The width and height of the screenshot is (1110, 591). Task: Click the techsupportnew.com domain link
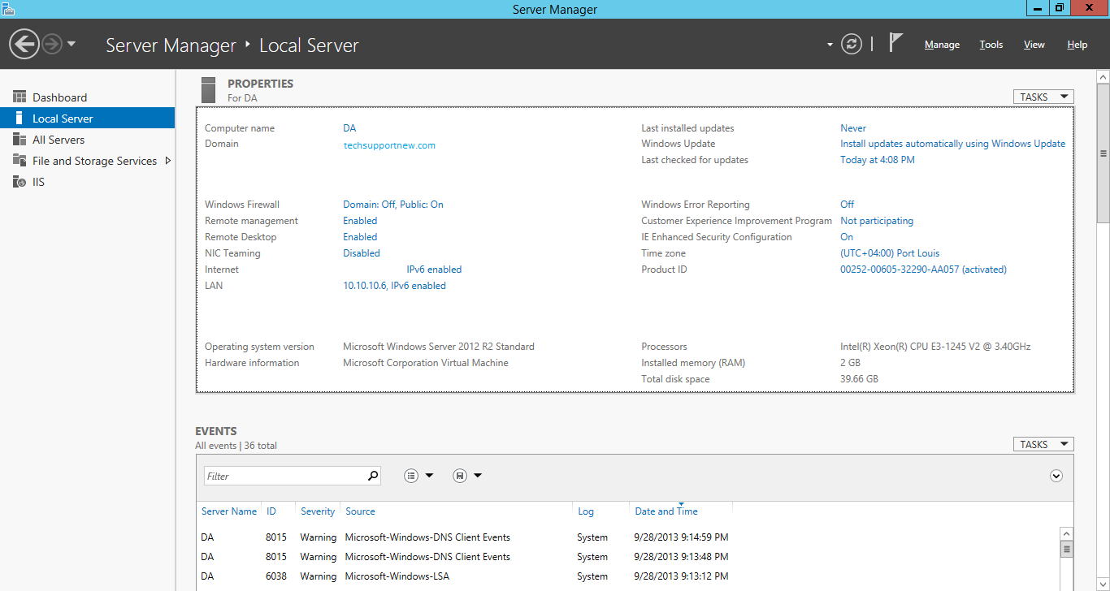point(389,145)
